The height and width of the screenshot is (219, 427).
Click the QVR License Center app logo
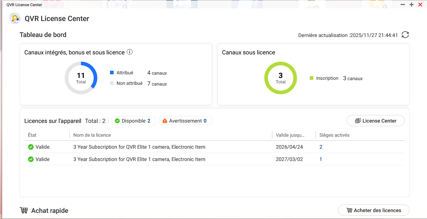point(15,18)
